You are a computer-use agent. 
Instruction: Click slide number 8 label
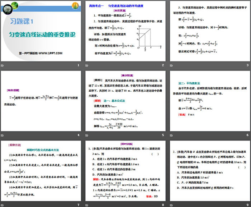pyautogui.click(x=163, y=205)
